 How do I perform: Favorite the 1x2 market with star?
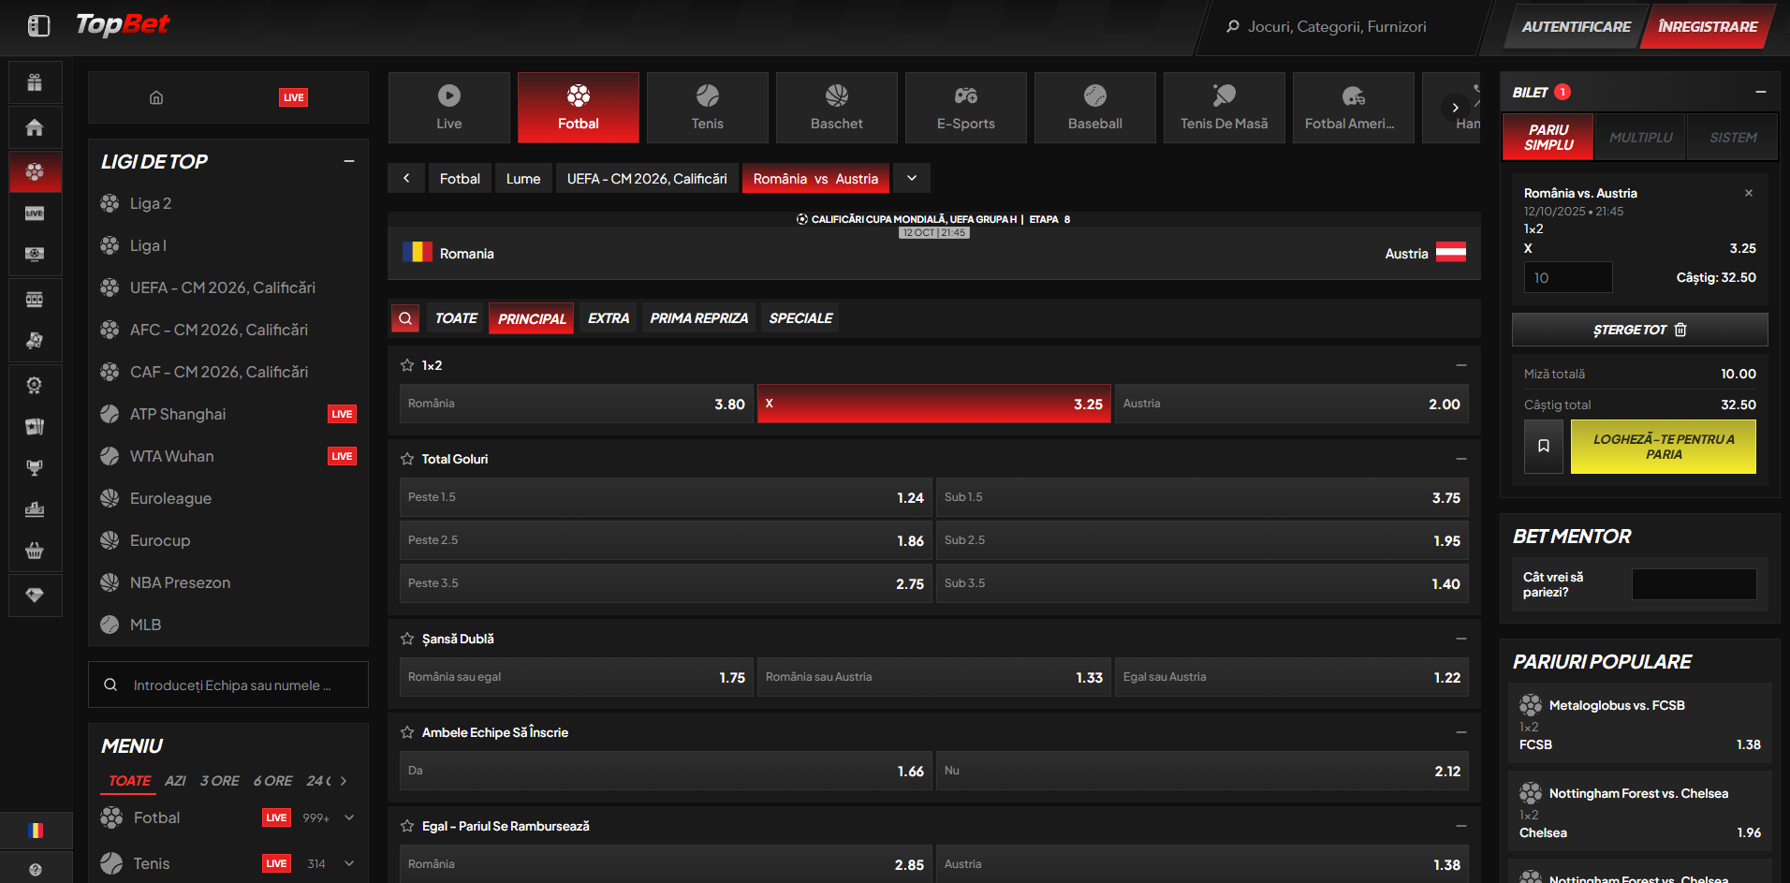407,365
